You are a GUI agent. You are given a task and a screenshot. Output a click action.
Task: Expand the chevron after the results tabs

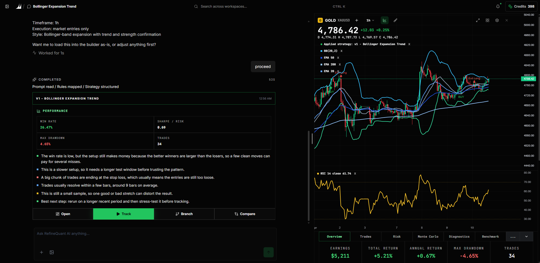click(526, 237)
